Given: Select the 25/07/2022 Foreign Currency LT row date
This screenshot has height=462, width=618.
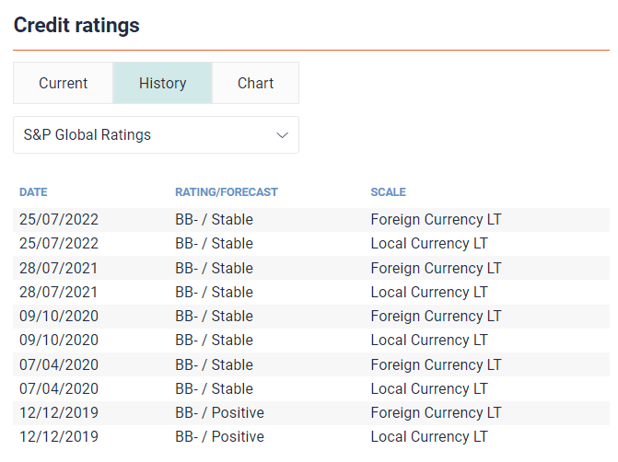Looking at the screenshot, I should pyautogui.click(x=58, y=220).
